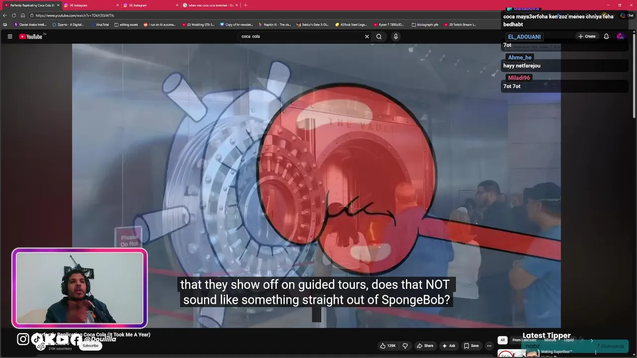This screenshot has height=358, width=637.
Task: Go to the browser home button
Action: click(23, 15)
